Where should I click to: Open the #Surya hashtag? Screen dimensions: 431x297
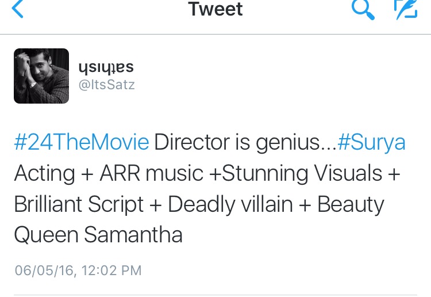371,143
